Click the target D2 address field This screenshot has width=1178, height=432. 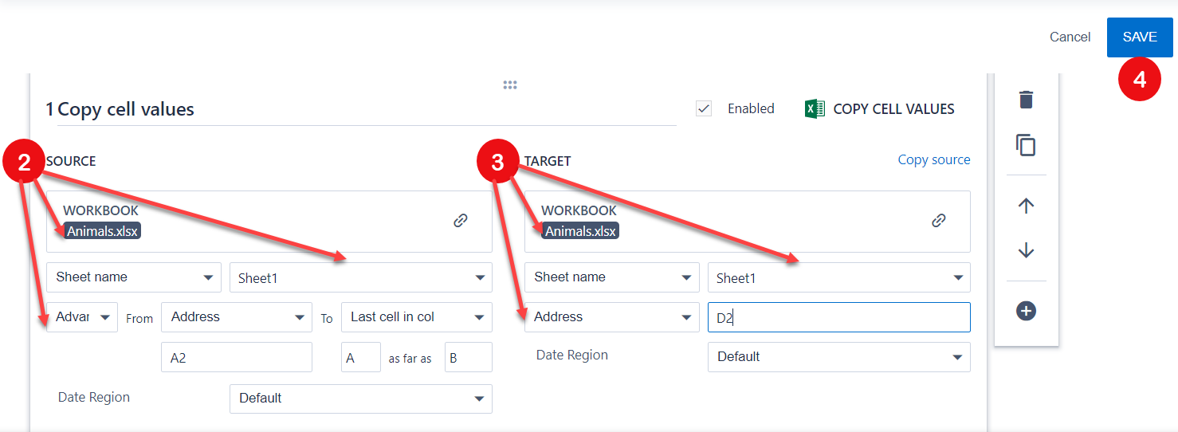(838, 317)
